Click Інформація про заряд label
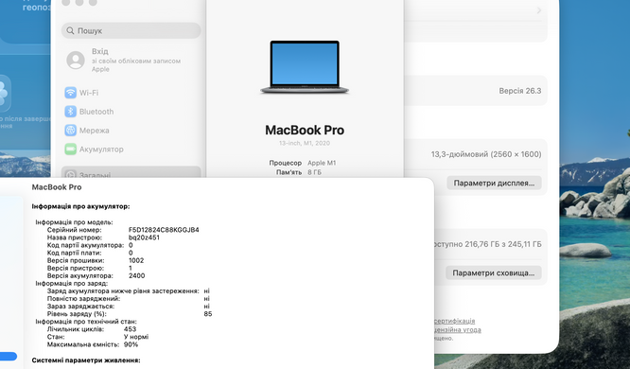The height and width of the screenshot is (369, 630). [72, 284]
